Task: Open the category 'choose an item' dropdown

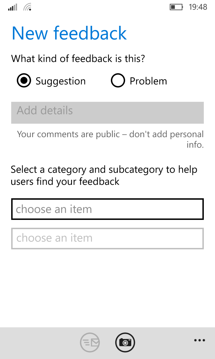Action: (x=107, y=209)
